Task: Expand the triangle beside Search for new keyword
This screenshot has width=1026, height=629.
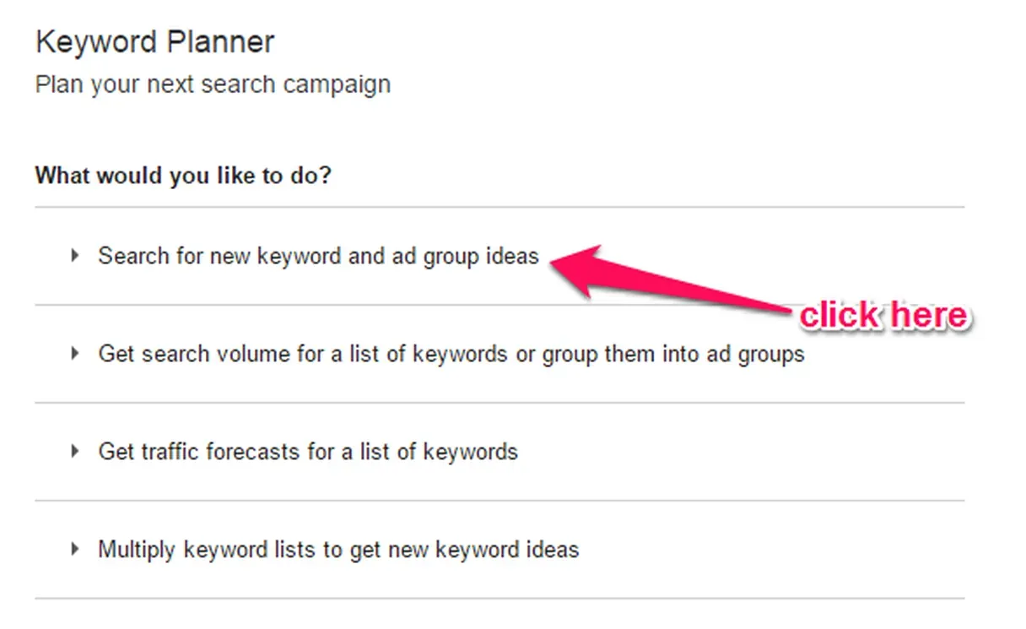Action: point(75,255)
